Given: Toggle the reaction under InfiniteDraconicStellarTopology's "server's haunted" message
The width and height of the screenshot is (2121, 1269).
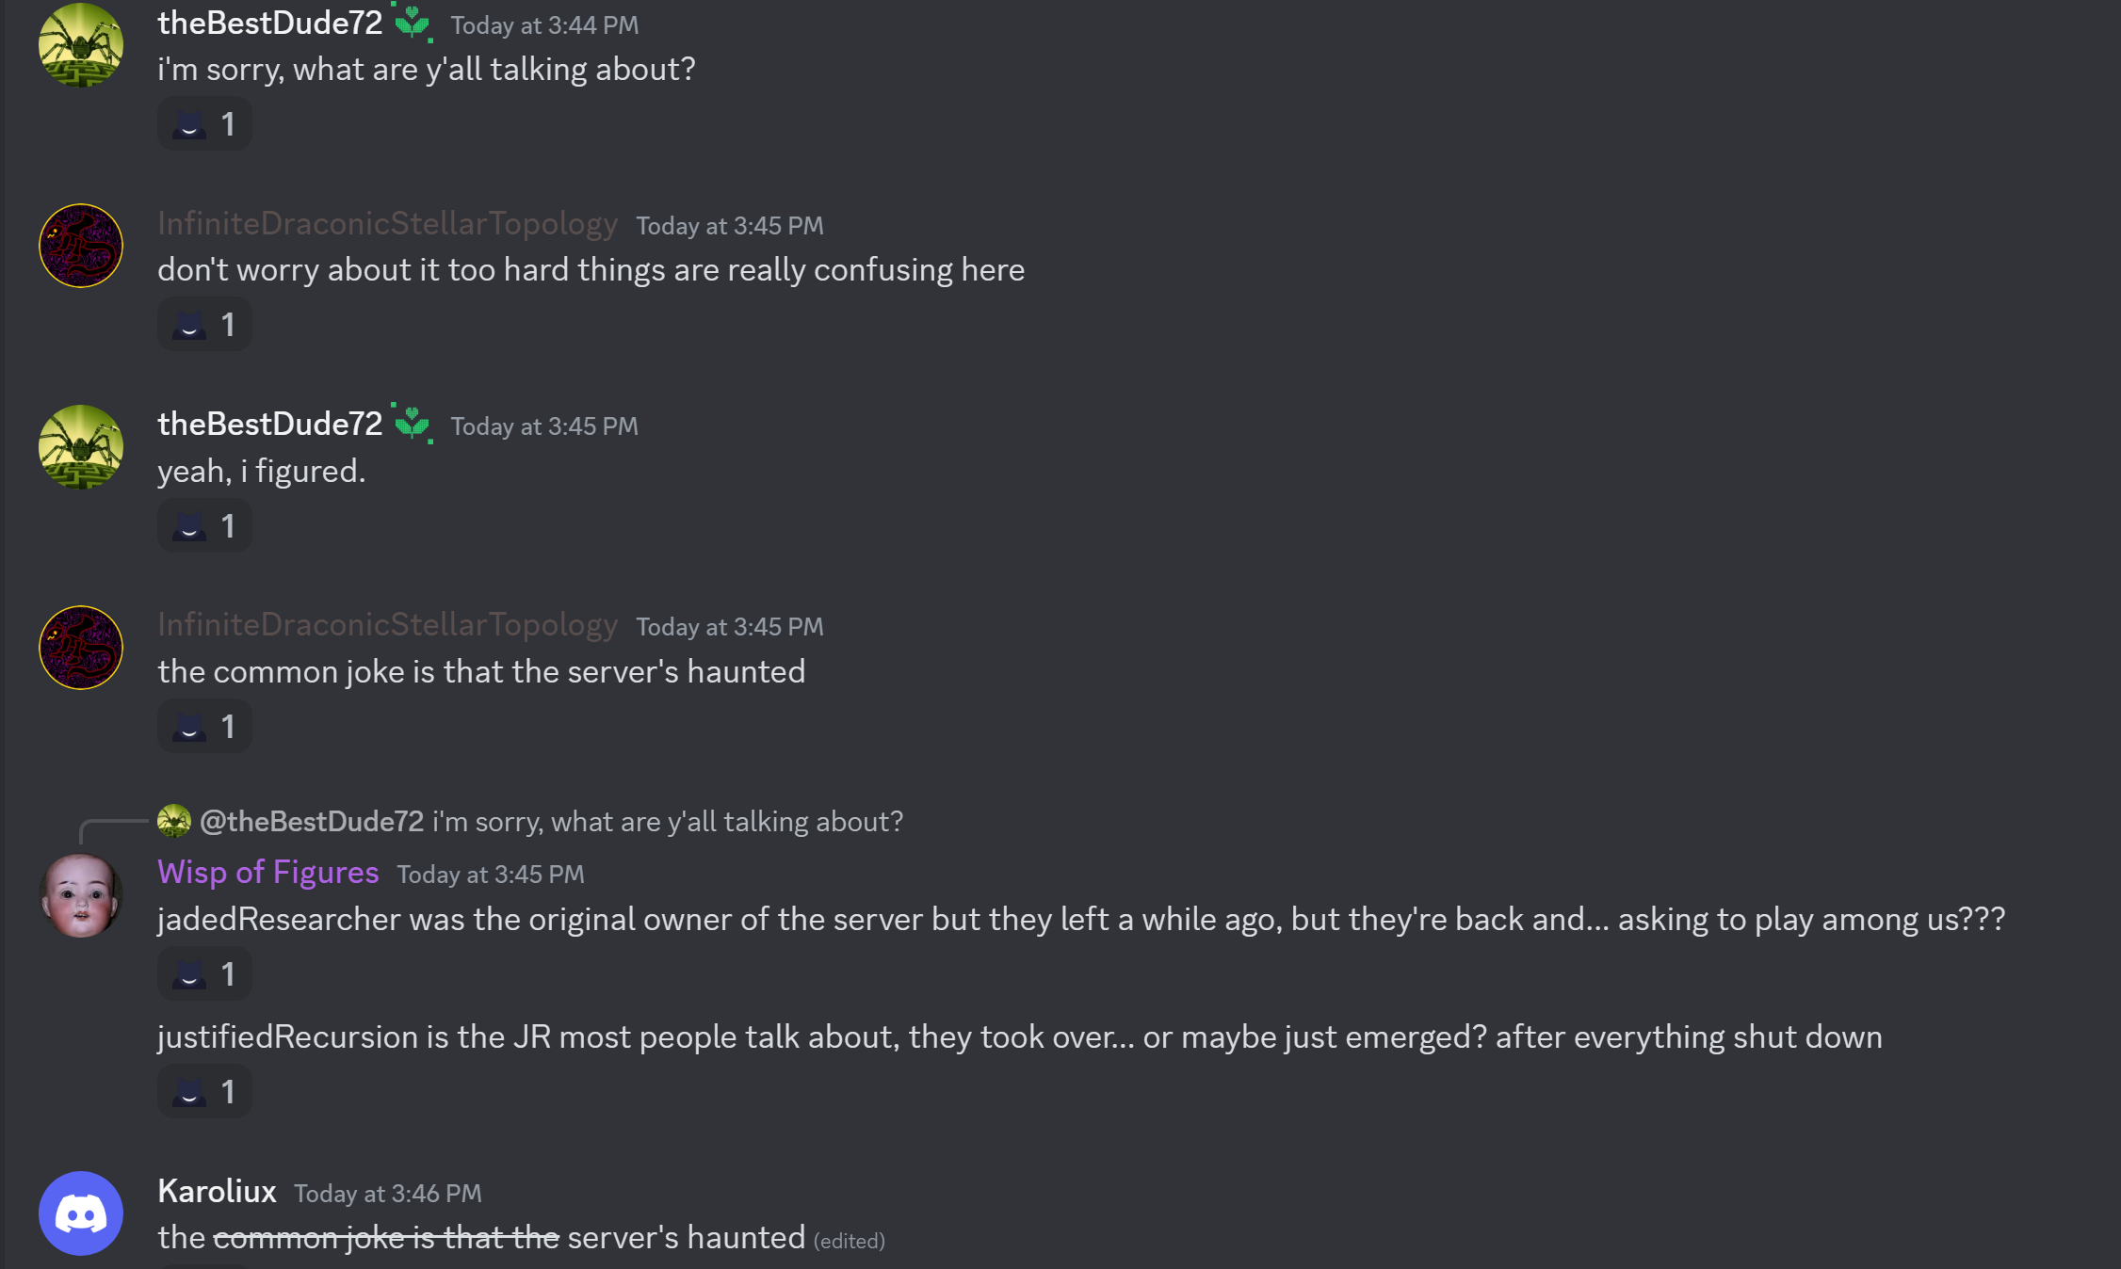Looking at the screenshot, I should point(204,727).
